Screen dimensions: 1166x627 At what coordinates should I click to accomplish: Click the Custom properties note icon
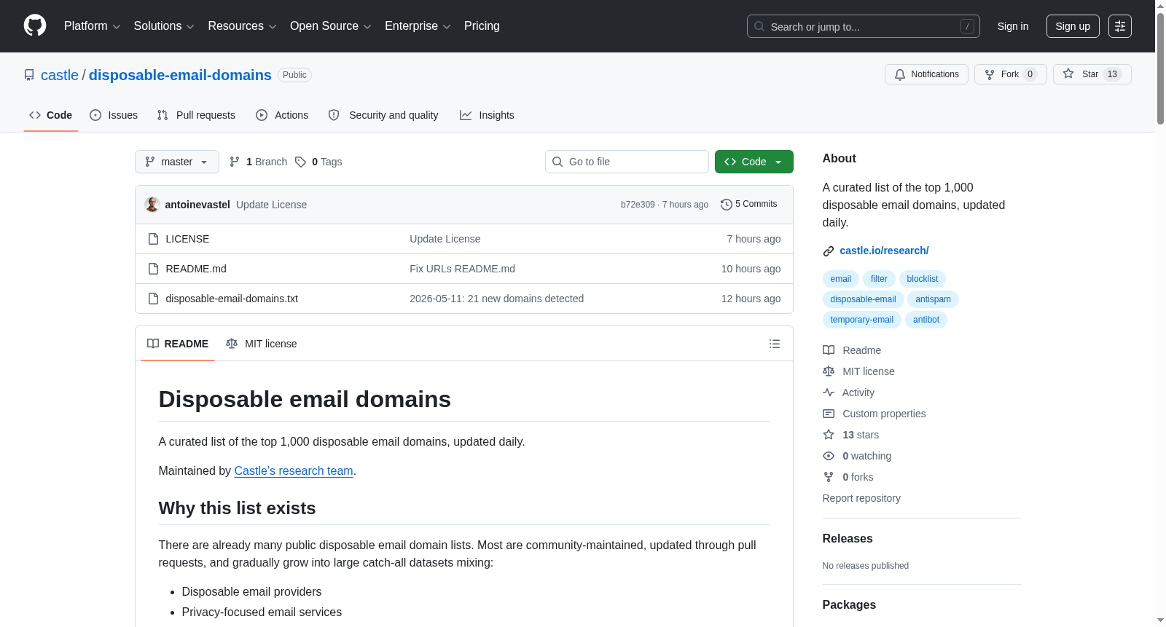click(829, 414)
